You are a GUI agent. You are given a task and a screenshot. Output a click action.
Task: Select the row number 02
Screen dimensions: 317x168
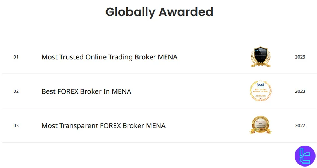[x=16, y=91]
